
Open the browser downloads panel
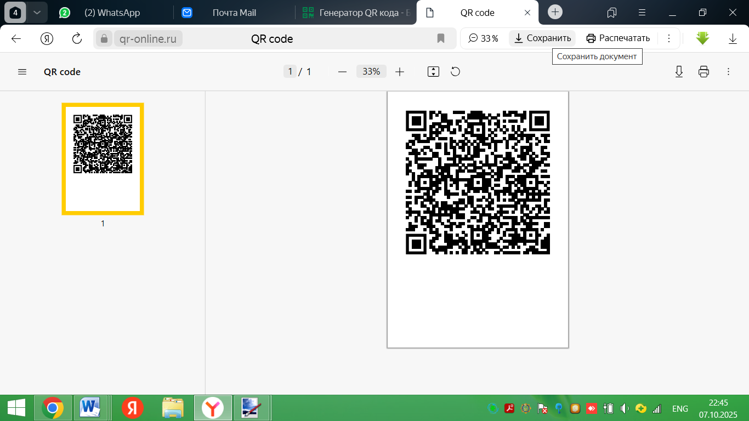733,38
